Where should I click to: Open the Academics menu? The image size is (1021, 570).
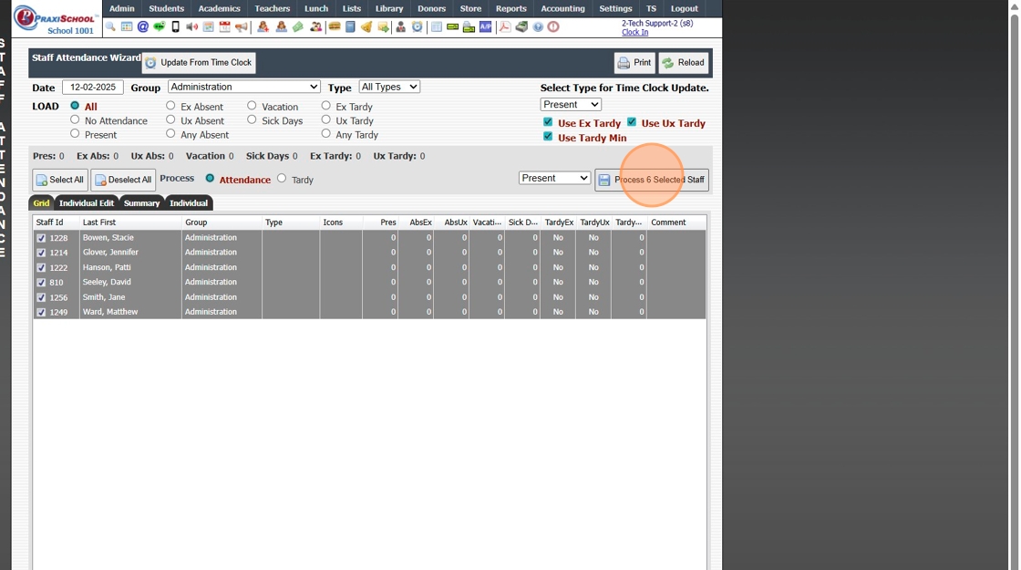[219, 8]
